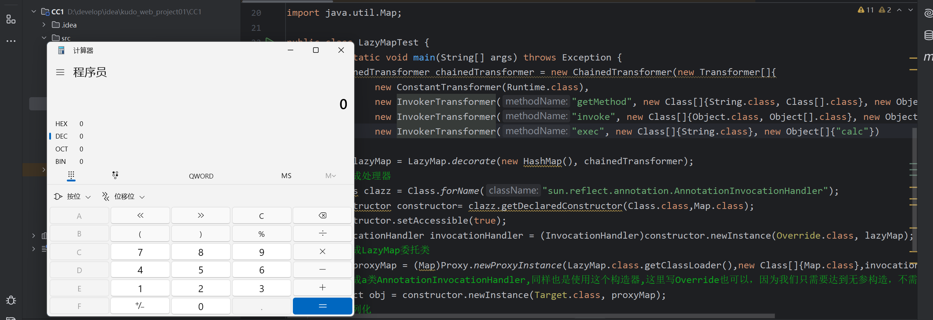Open the Structure tool window in IDE sidebar
The image size is (933, 320).
click(11, 19)
